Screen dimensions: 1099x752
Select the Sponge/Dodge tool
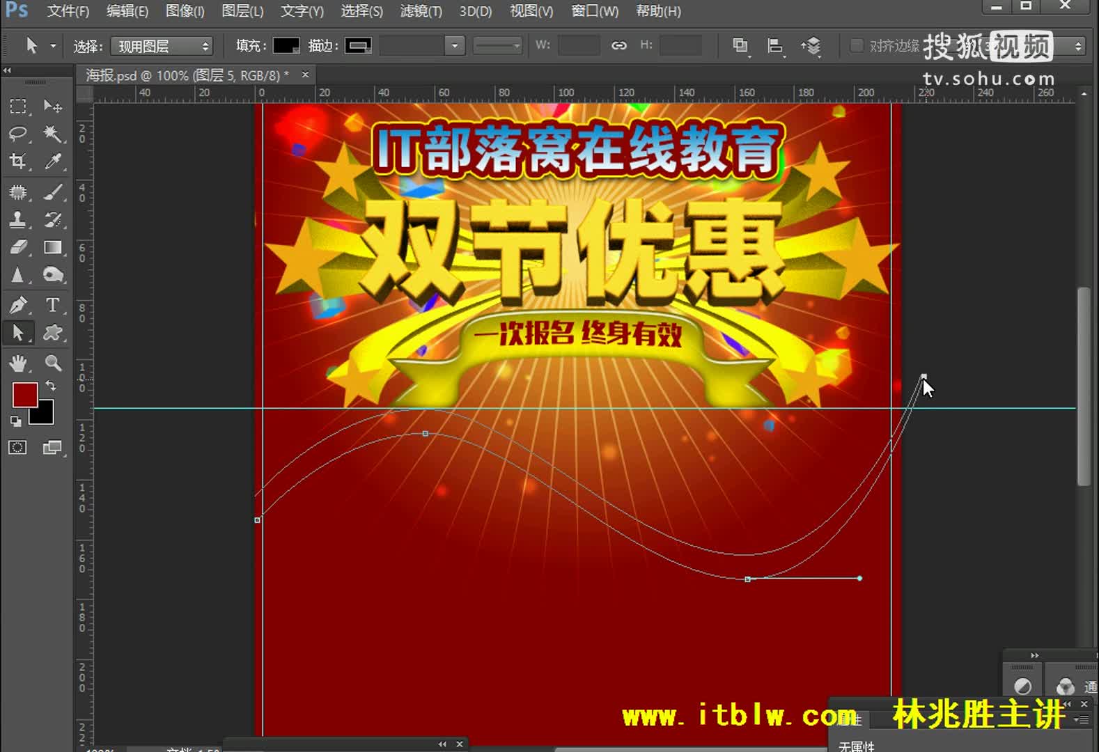[52, 275]
